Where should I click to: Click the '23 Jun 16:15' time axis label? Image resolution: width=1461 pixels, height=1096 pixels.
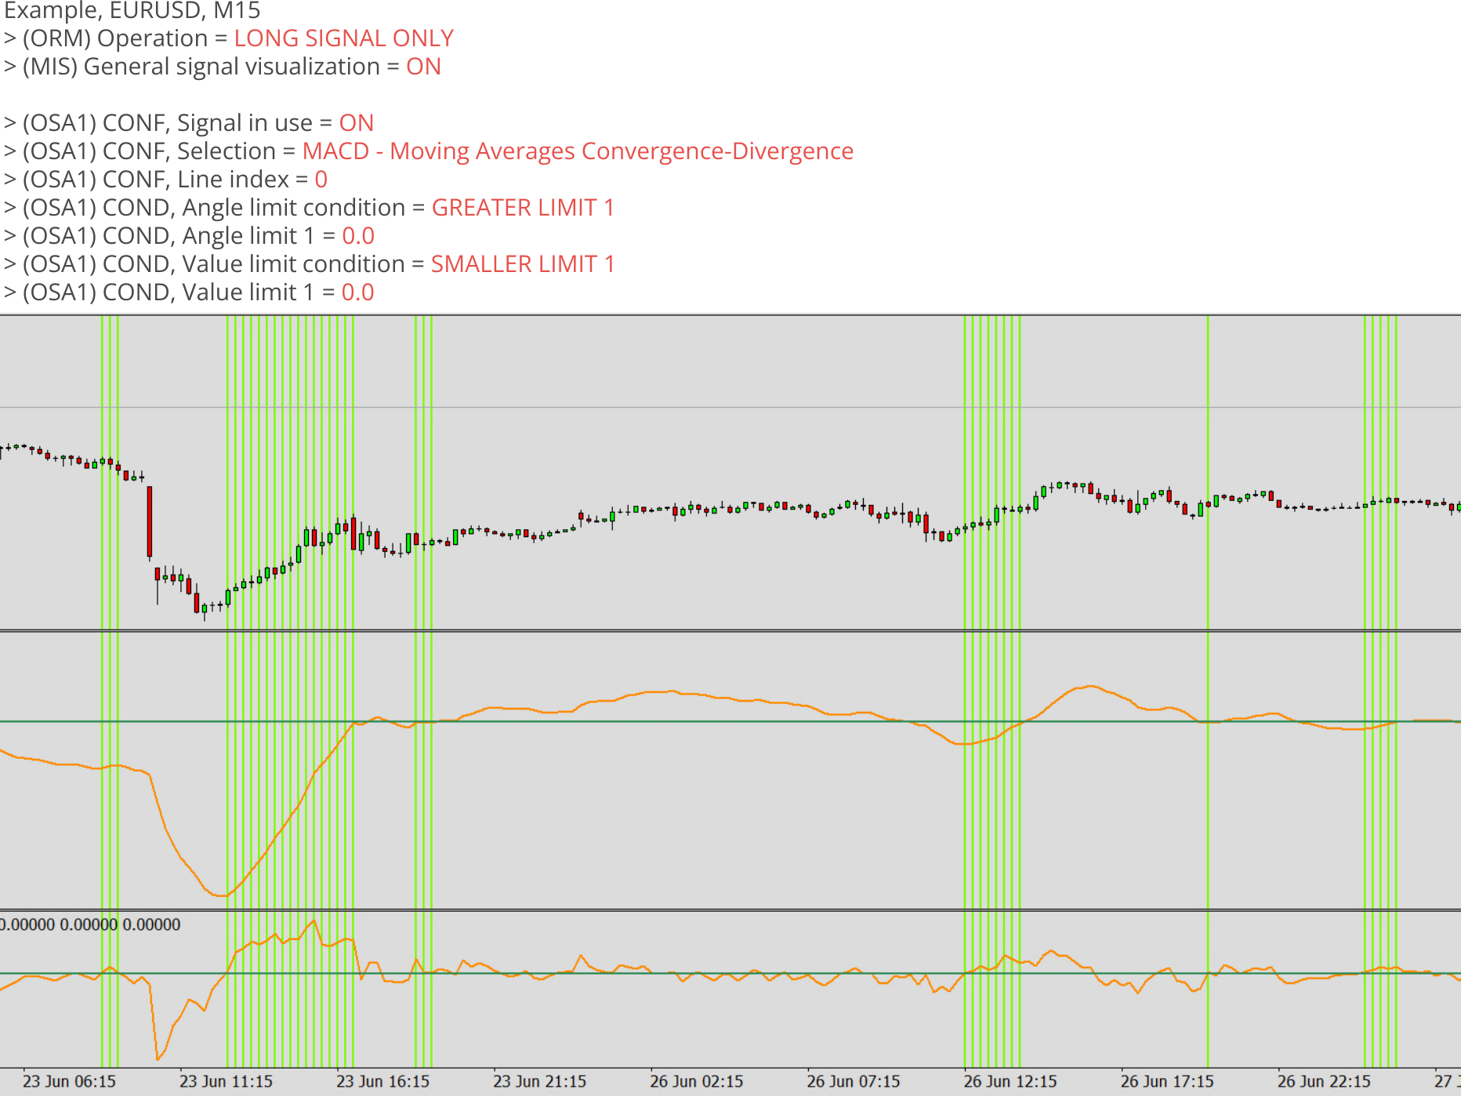(382, 1082)
